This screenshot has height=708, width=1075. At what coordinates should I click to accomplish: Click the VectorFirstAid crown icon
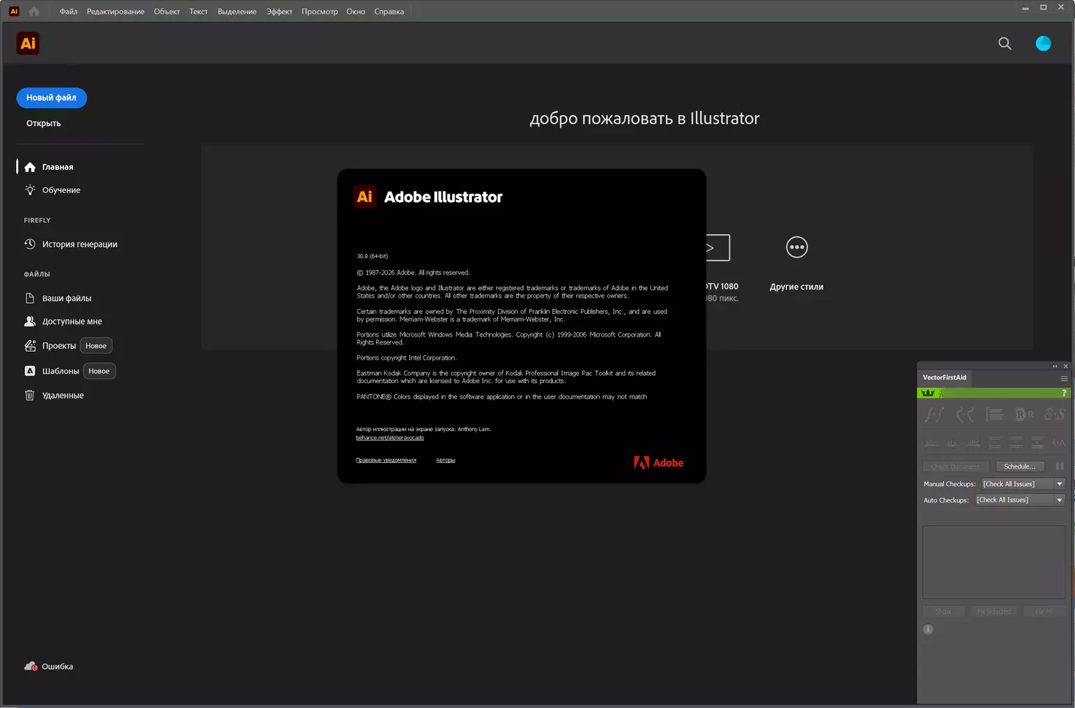click(928, 393)
